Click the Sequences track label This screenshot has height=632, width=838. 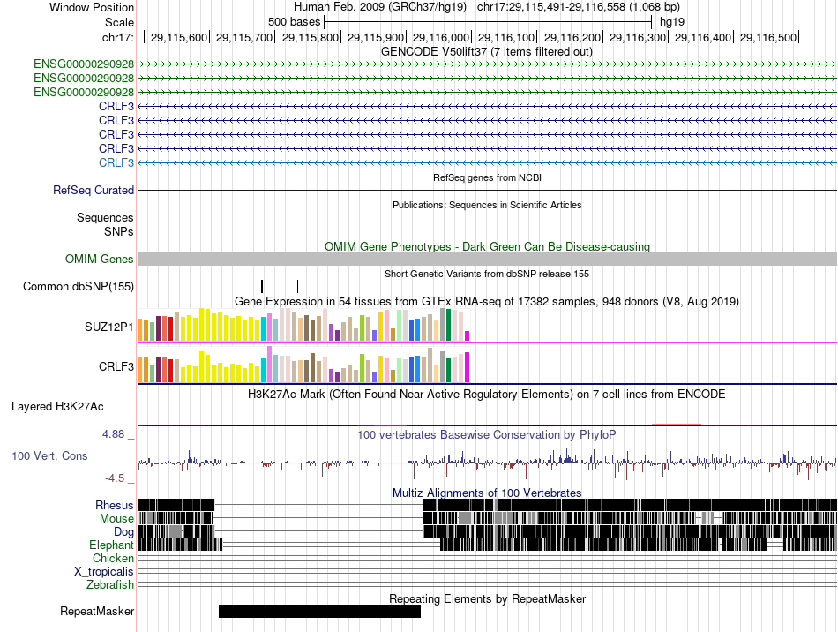(105, 218)
